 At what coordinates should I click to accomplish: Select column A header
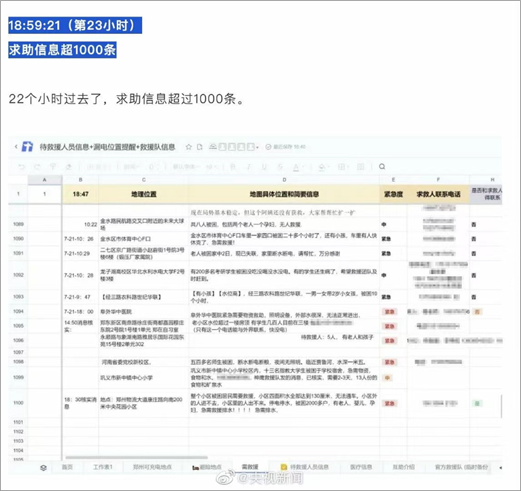point(44,180)
